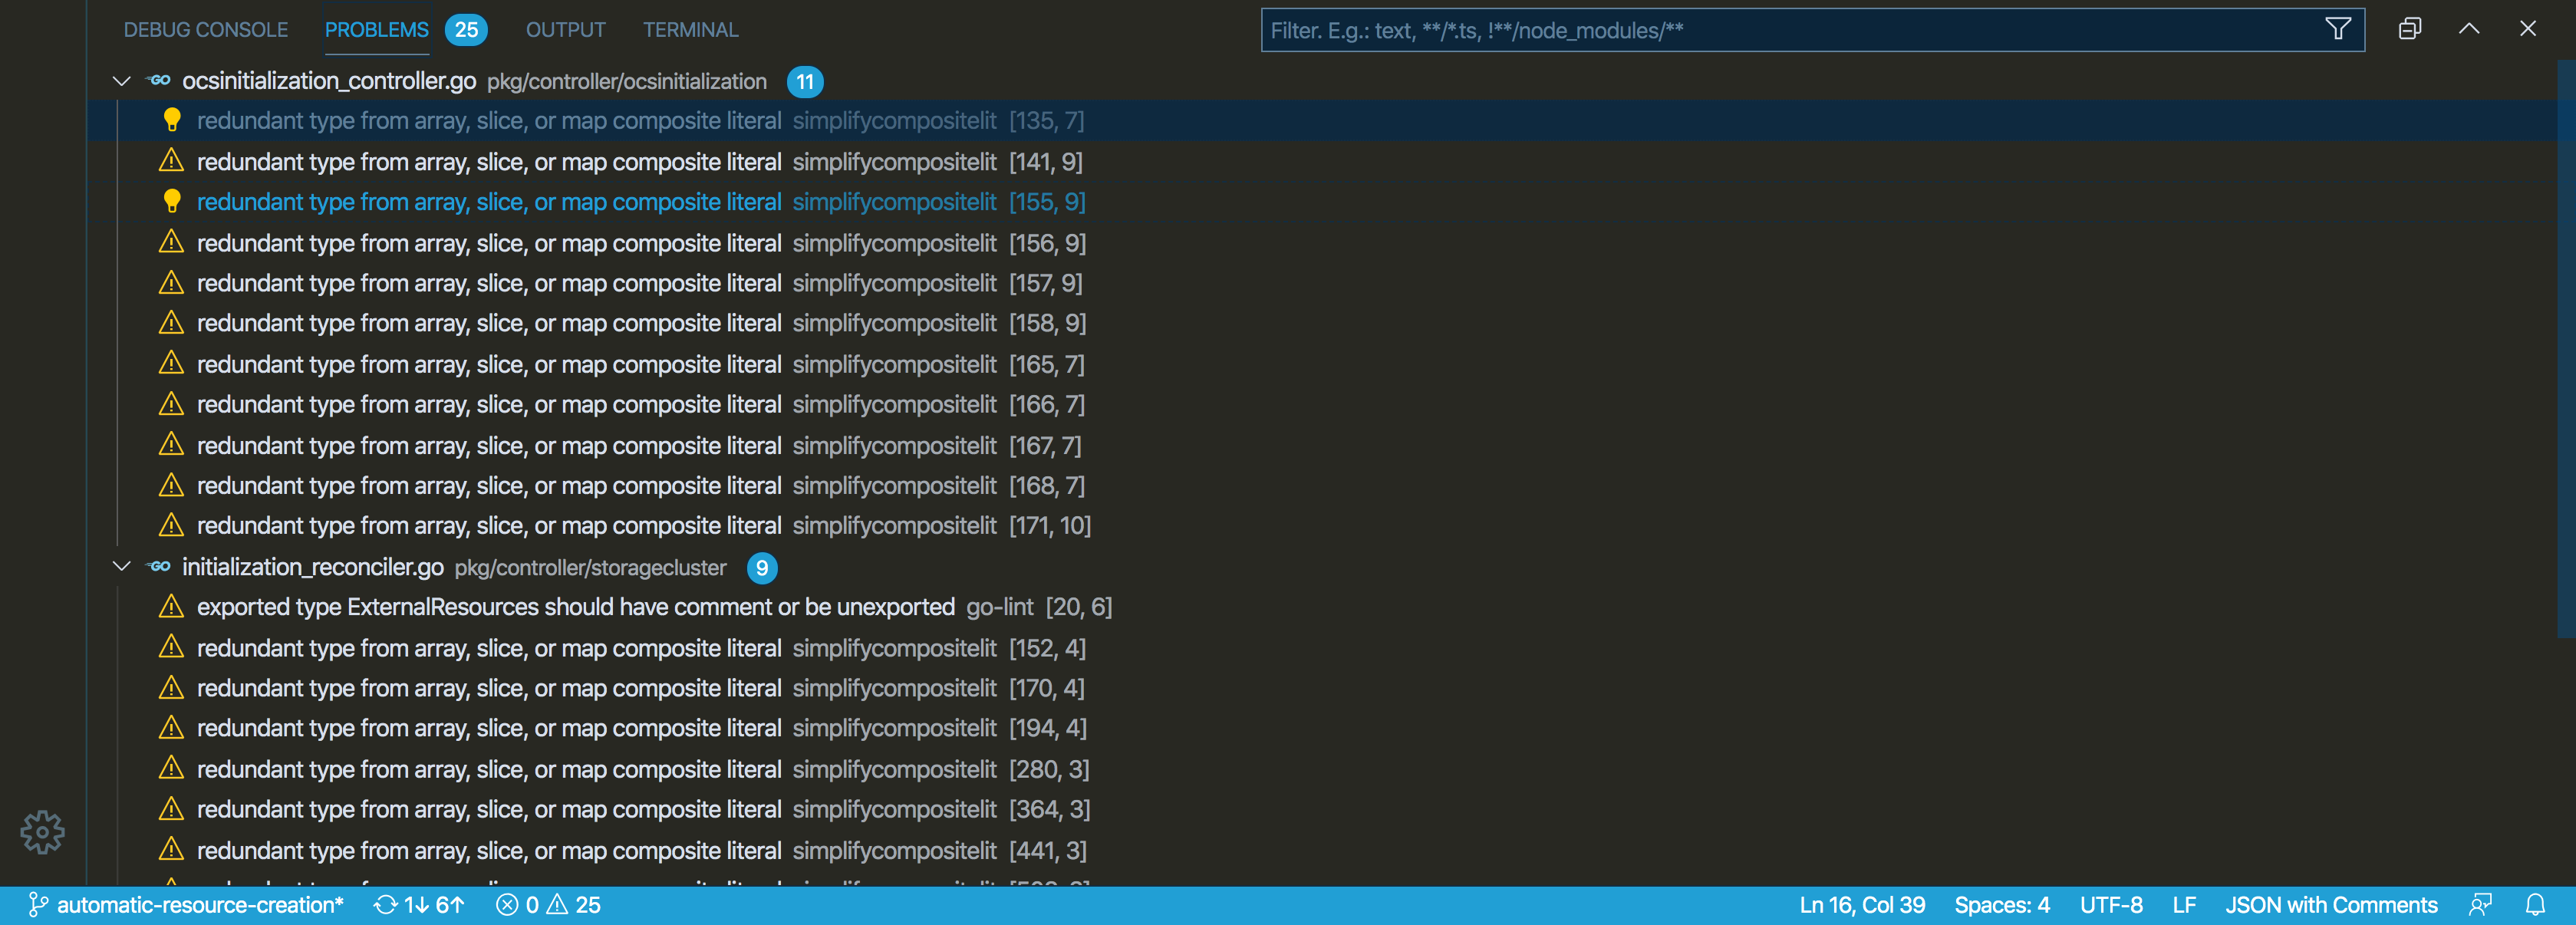The image size is (2576, 925).
Task: Collapse the ocsinitialization_controller.go problems group
Action: [x=121, y=81]
